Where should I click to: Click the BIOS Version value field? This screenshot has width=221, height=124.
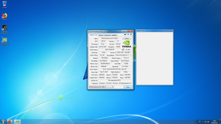(x=110, y=50)
